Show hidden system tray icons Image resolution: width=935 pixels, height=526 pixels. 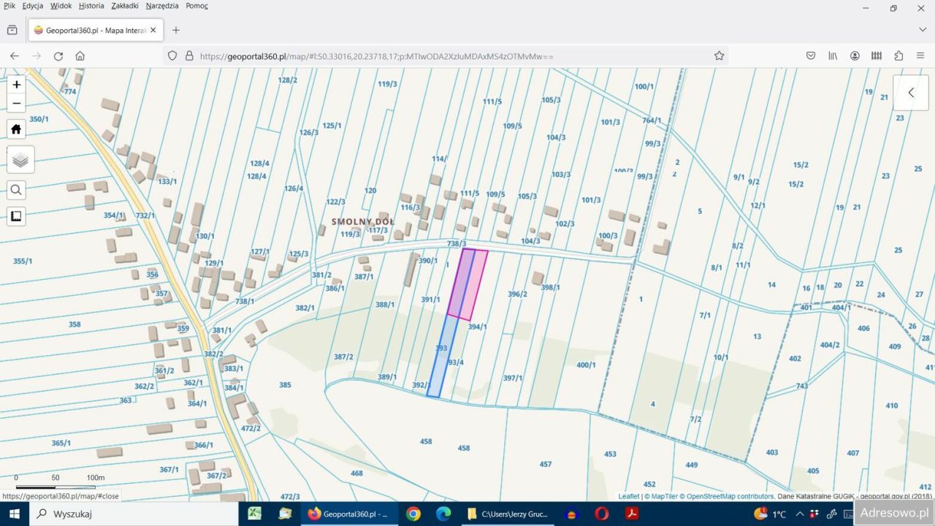point(799,514)
